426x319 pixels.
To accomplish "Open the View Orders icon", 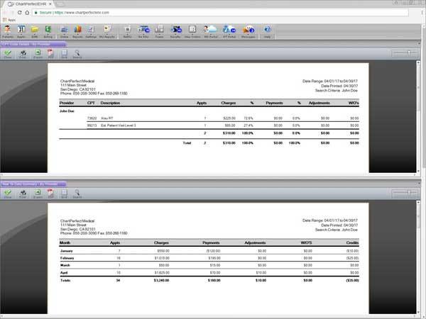I will (192, 31).
